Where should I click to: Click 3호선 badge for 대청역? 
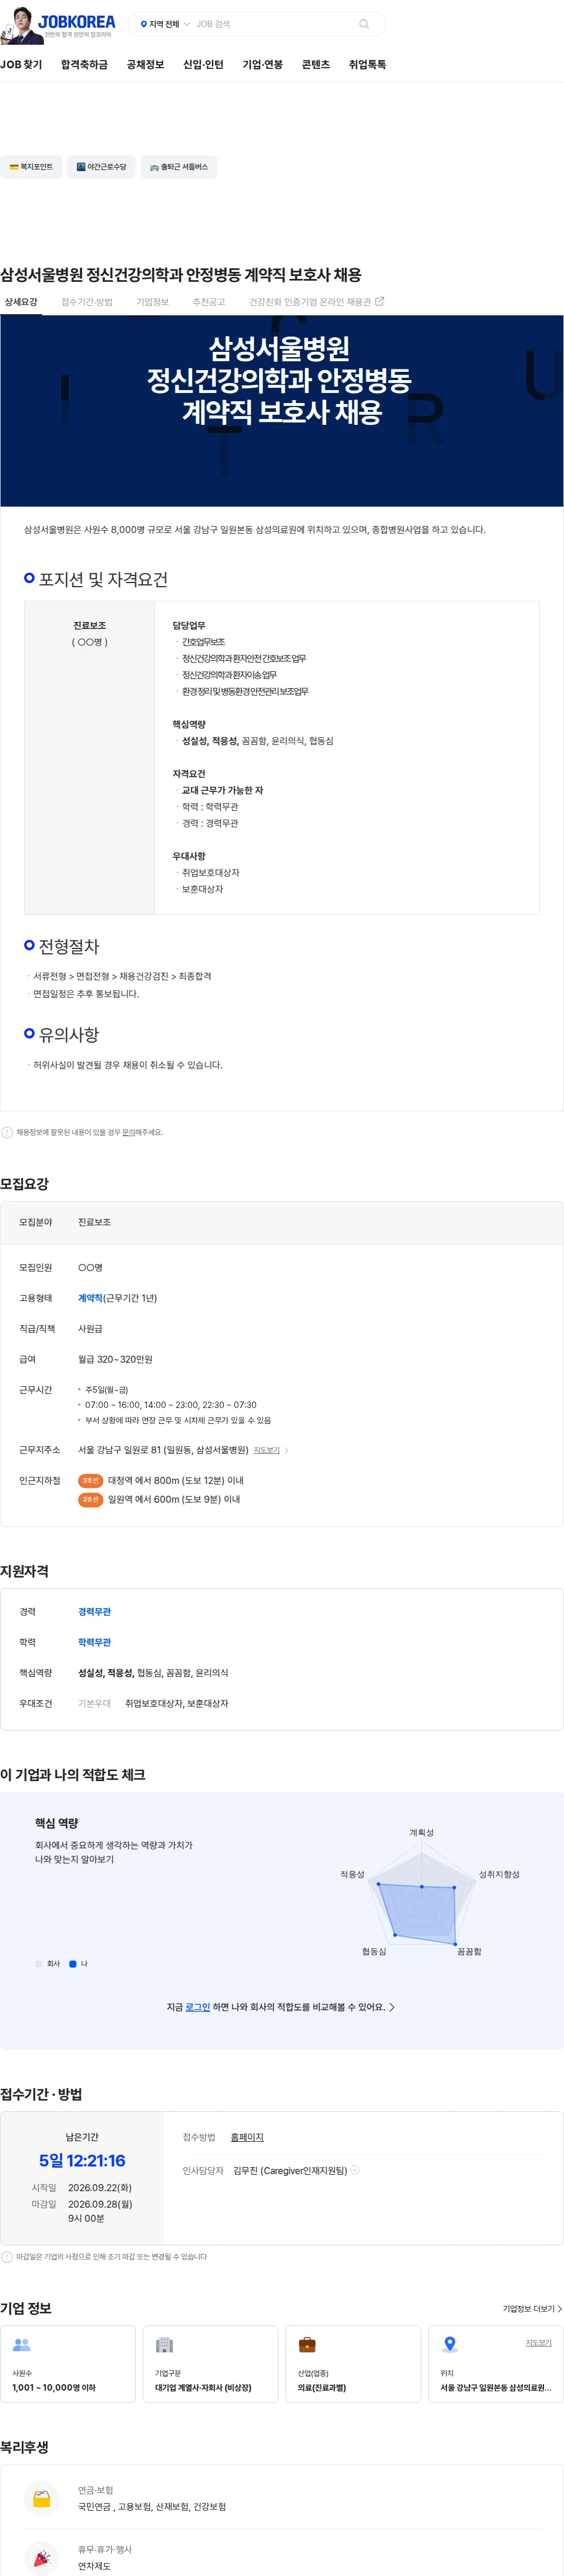pyautogui.click(x=90, y=1480)
